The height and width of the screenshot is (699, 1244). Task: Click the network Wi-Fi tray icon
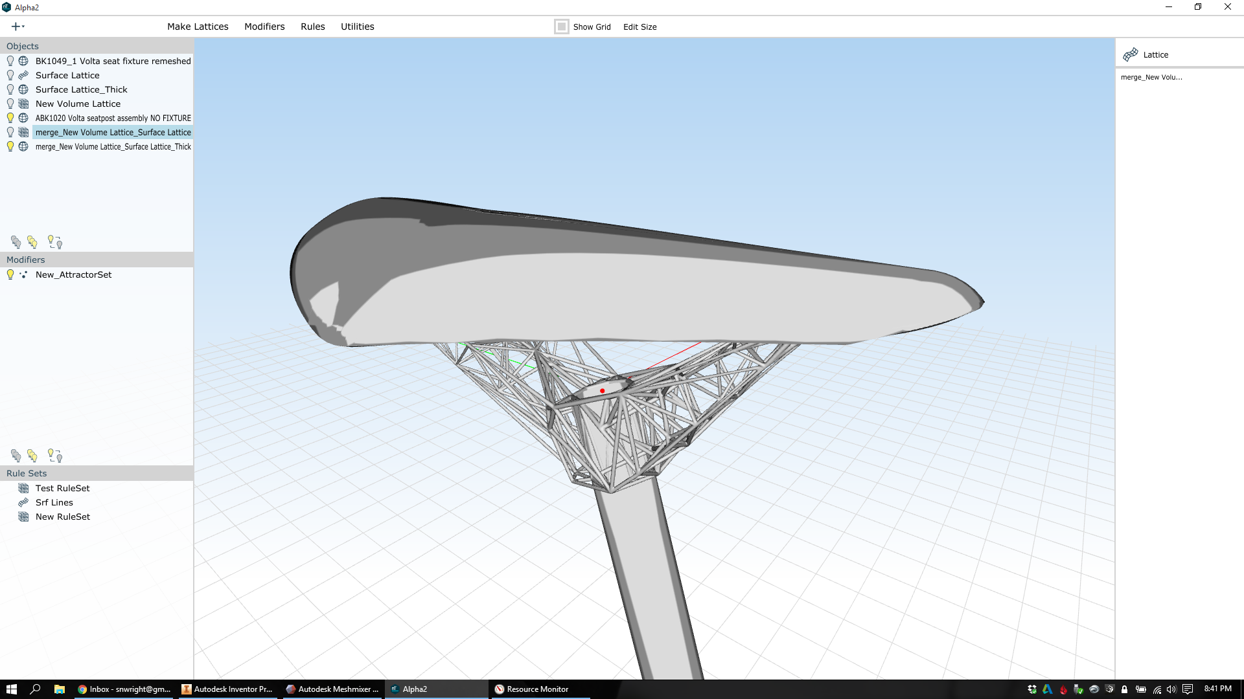1157,689
